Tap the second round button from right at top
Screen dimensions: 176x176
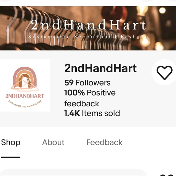tap(147, 1)
